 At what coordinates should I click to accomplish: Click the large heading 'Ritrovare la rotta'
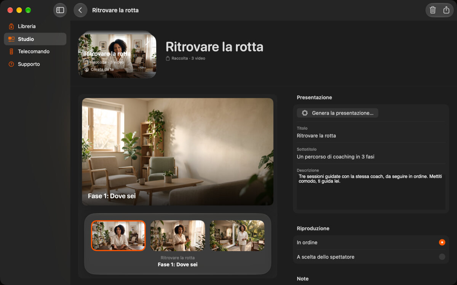214,47
